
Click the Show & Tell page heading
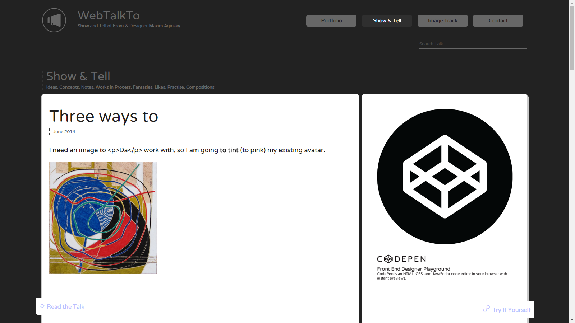coord(78,76)
